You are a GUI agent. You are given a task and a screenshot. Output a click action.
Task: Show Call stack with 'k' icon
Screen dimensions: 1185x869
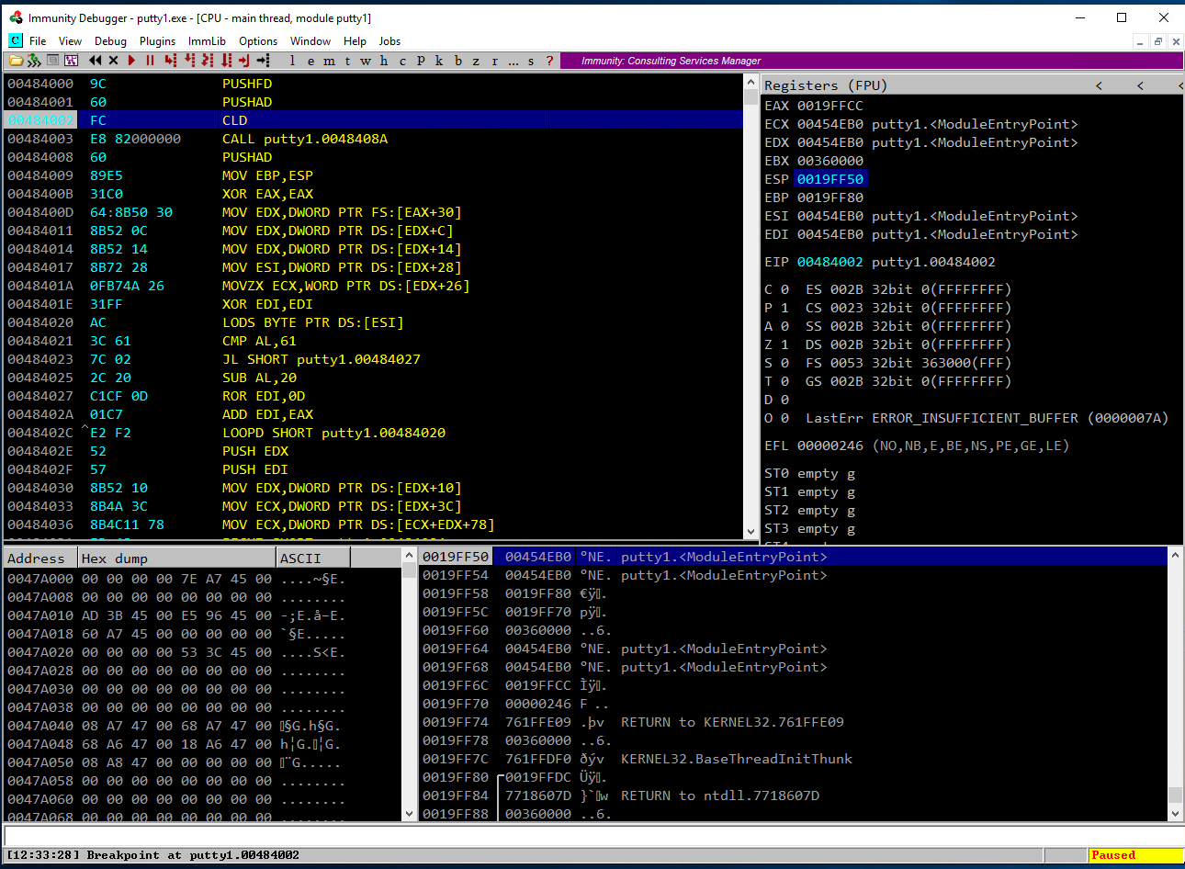439,61
